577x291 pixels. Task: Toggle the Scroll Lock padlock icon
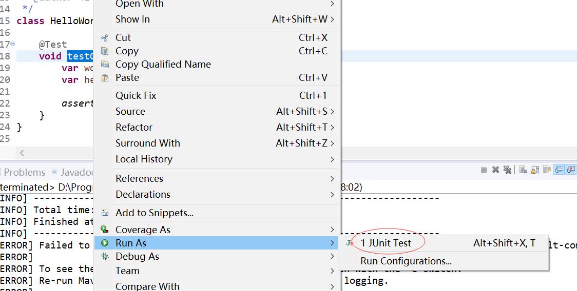point(535,170)
